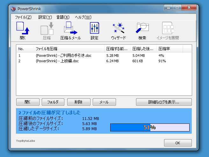The height and width of the screenshot is (157, 209).
Task: Click the 検索 folder search icon
Action: (x=142, y=31)
